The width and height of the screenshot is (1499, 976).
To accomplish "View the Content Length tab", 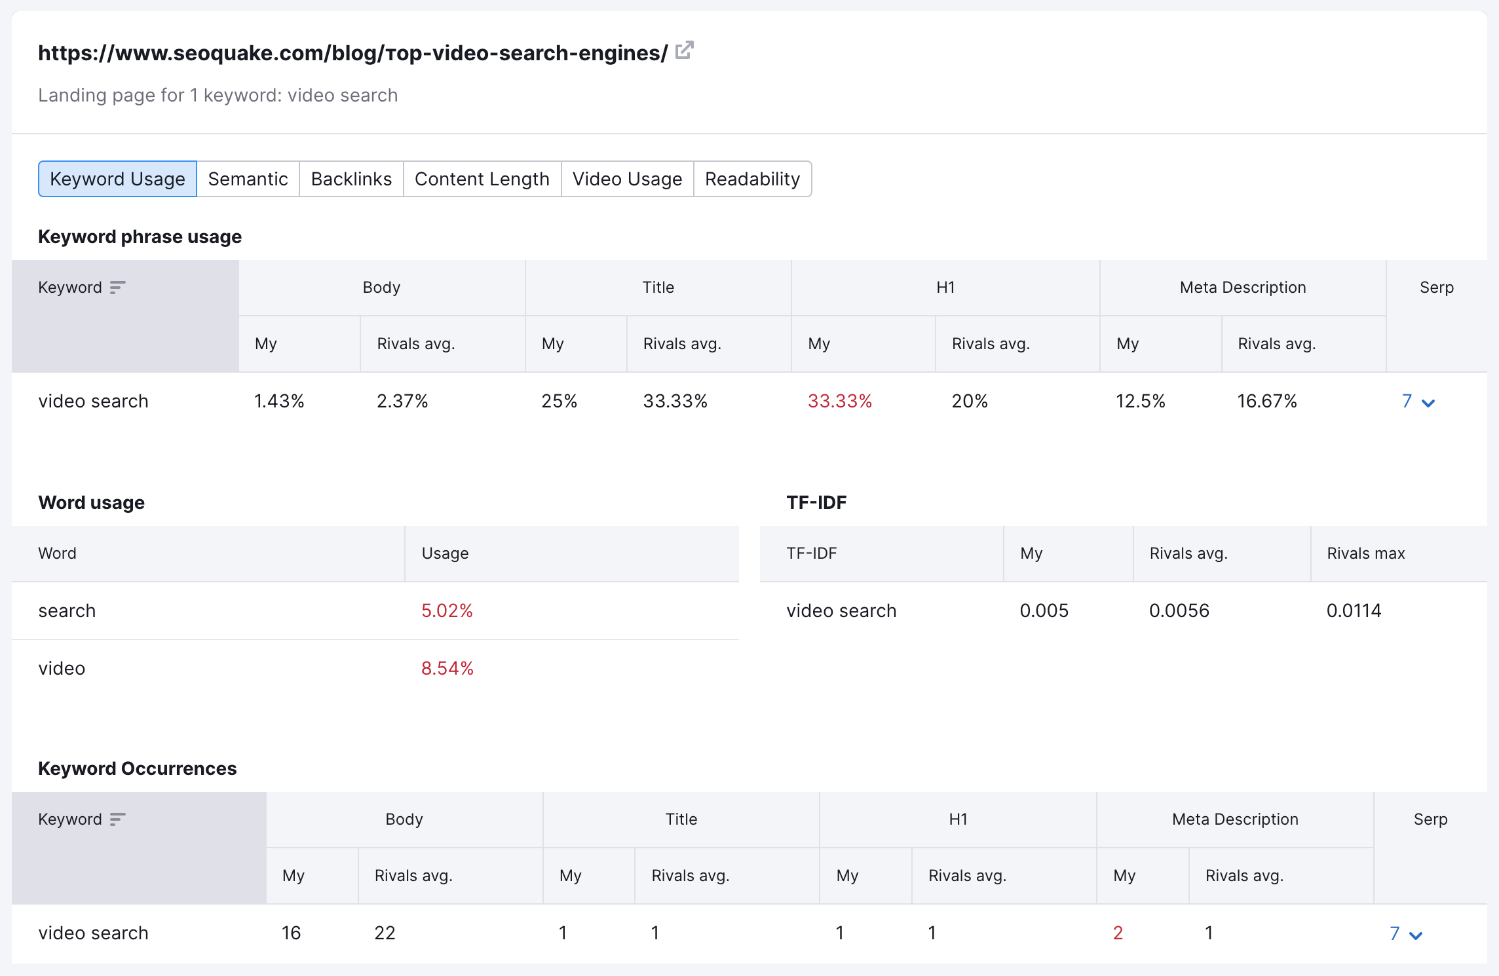I will click(x=482, y=178).
